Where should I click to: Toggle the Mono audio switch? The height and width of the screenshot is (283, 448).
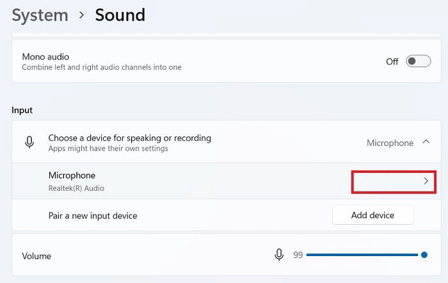419,61
